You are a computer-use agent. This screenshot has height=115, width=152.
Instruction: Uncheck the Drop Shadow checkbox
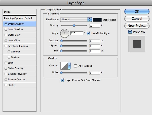(x=6, y=24)
